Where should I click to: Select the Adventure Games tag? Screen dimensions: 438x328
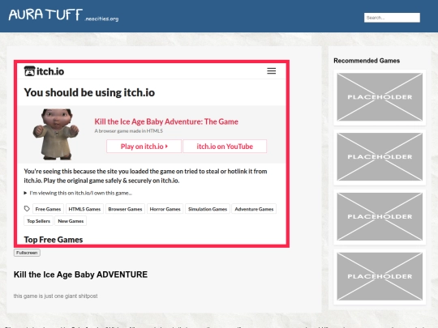[x=254, y=209]
